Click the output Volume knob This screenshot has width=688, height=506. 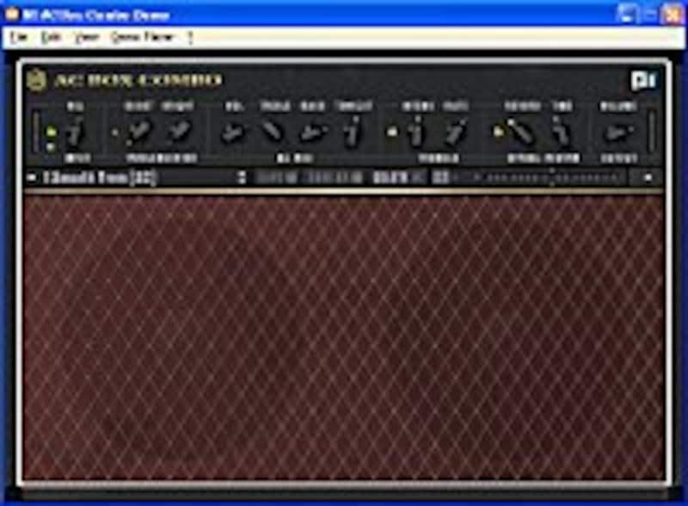click(x=618, y=133)
